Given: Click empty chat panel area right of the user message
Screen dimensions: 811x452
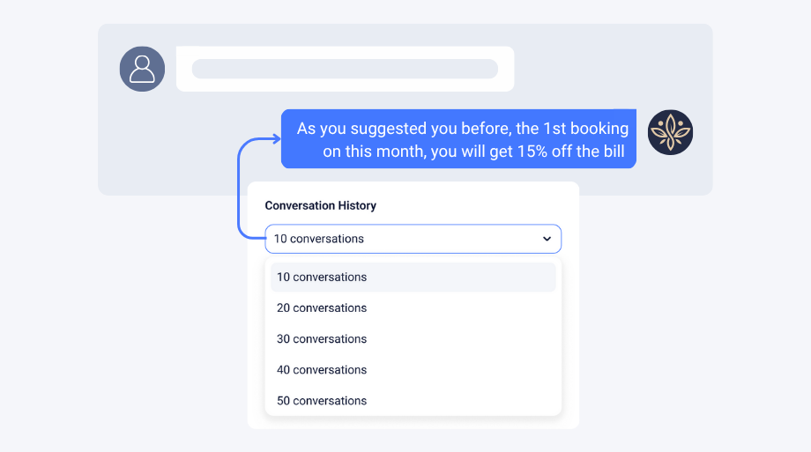Looking at the screenshot, I should [x=610, y=70].
